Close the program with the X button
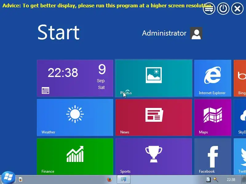 click(x=237, y=9)
